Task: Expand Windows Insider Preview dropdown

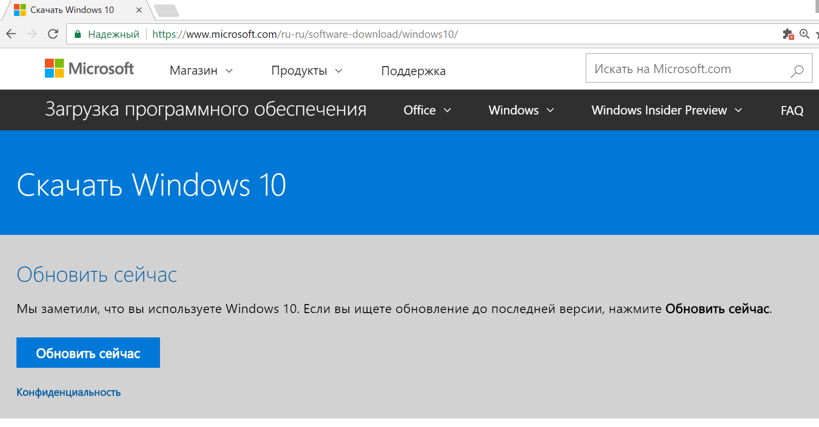Action: pyautogui.click(x=666, y=110)
